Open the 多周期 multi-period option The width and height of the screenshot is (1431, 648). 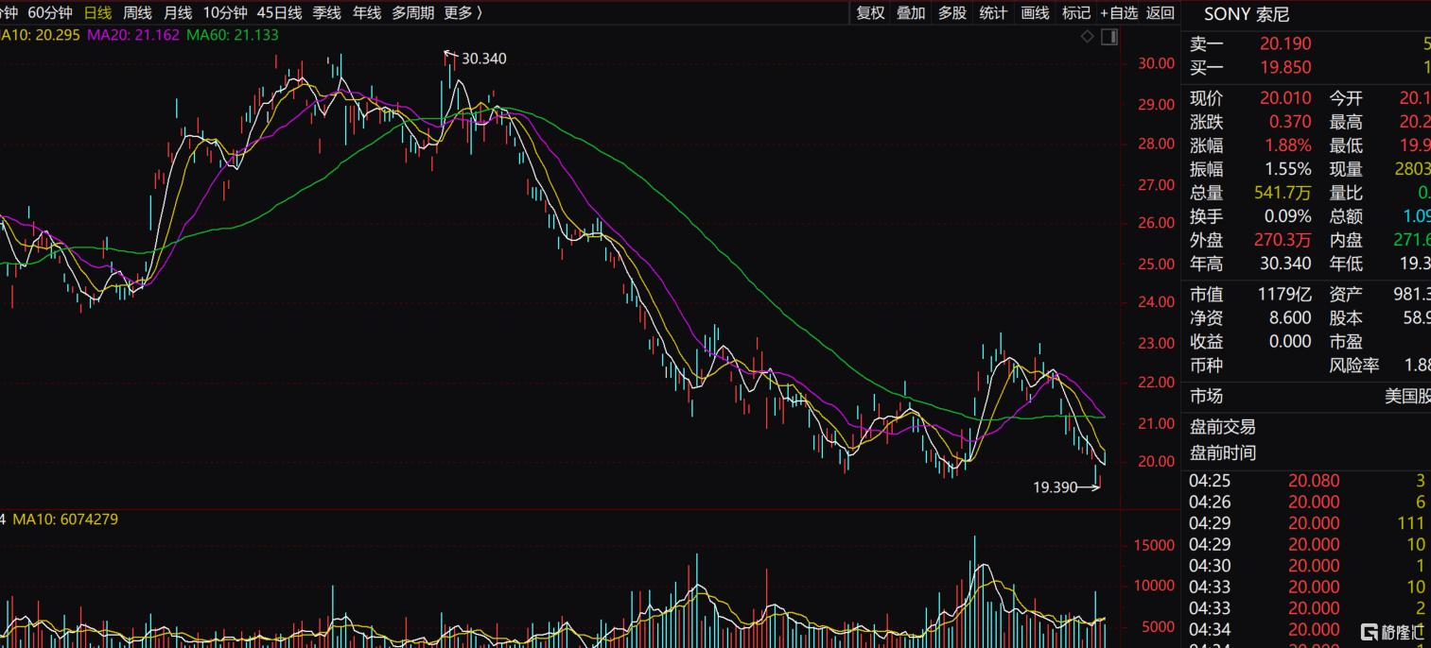coord(413,13)
